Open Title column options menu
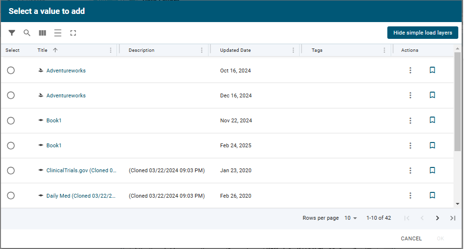The width and height of the screenshot is (464, 249). 111,50
